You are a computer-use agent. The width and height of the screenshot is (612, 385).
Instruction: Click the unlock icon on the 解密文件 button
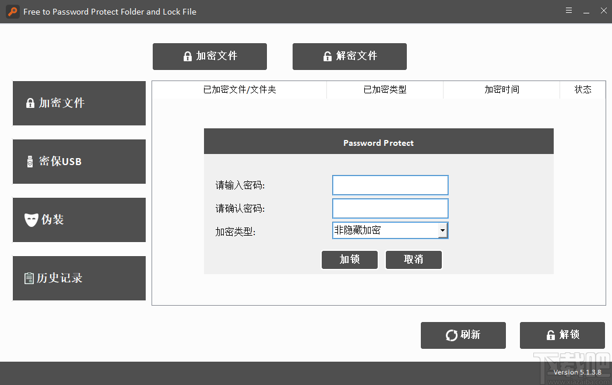[x=327, y=56]
